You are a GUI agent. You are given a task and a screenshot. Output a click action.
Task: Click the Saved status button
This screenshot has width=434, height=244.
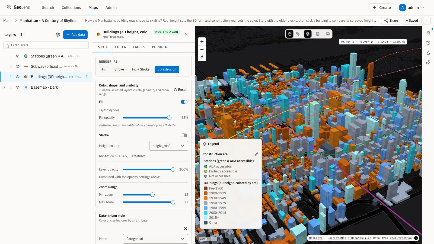(412, 21)
